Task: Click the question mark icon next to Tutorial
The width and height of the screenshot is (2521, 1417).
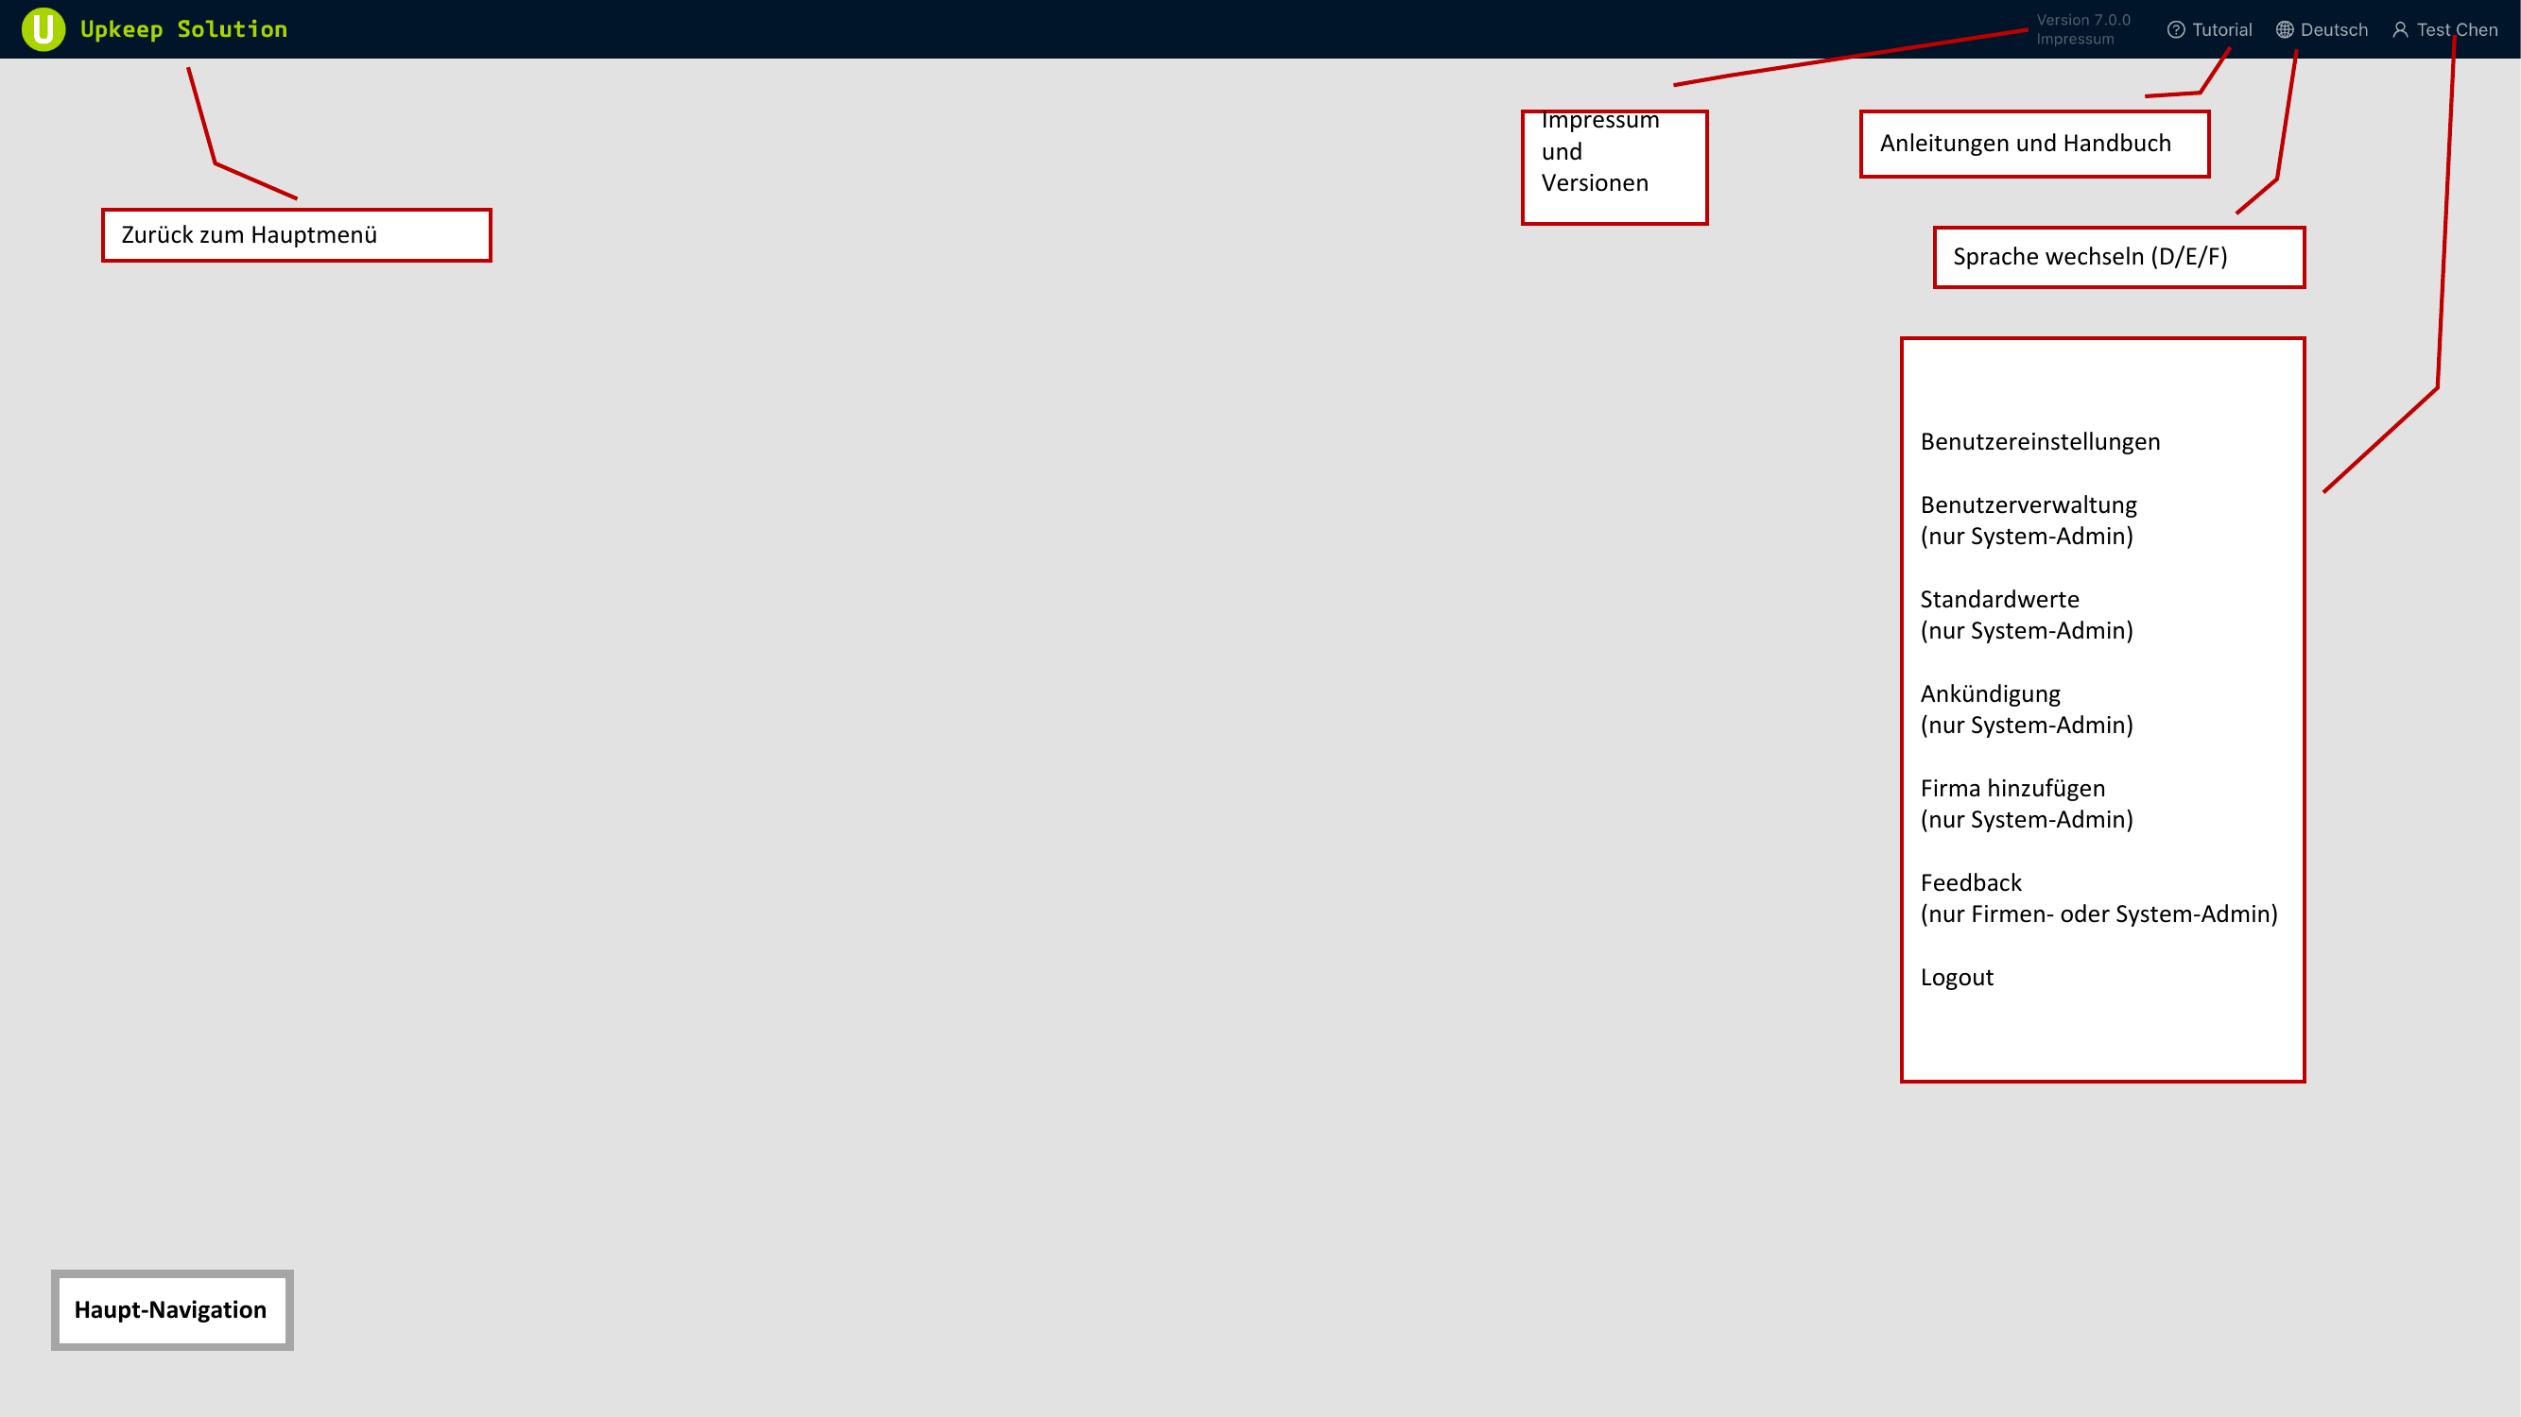Action: pos(2177,29)
